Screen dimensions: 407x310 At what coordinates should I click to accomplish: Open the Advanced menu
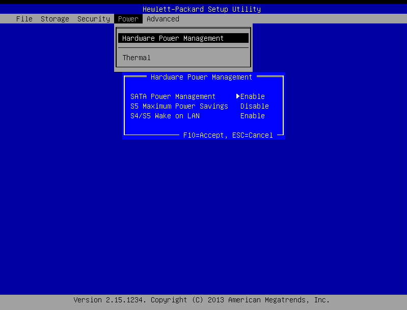coord(162,19)
